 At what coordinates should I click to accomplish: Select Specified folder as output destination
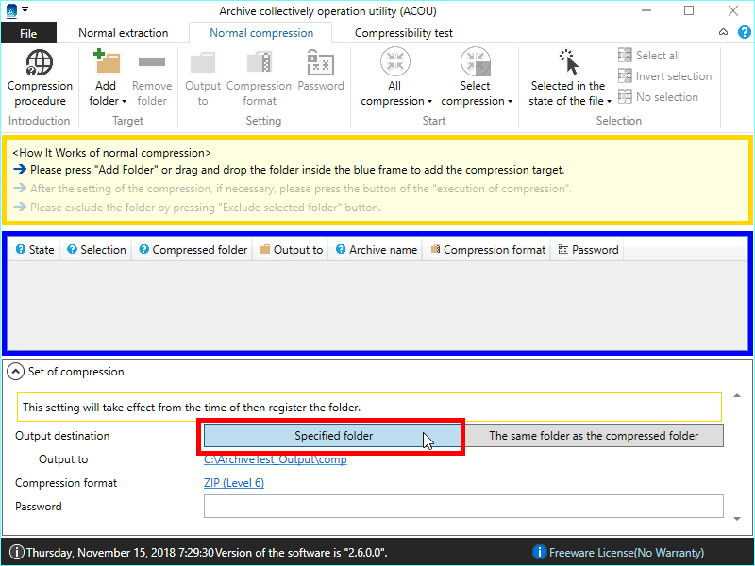pos(333,436)
